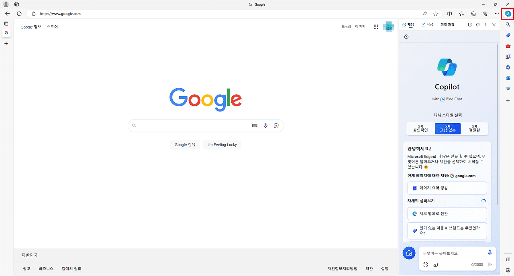514x276 pixels.
Task: Open a new tab with plus
Action: (x=6, y=43)
